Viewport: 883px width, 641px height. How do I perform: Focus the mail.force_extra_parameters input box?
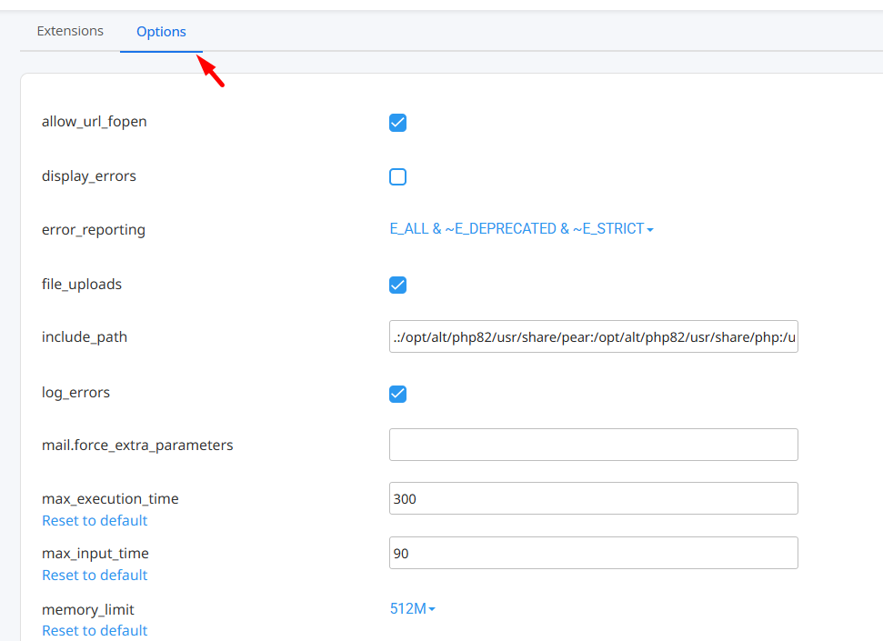(593, 445)
